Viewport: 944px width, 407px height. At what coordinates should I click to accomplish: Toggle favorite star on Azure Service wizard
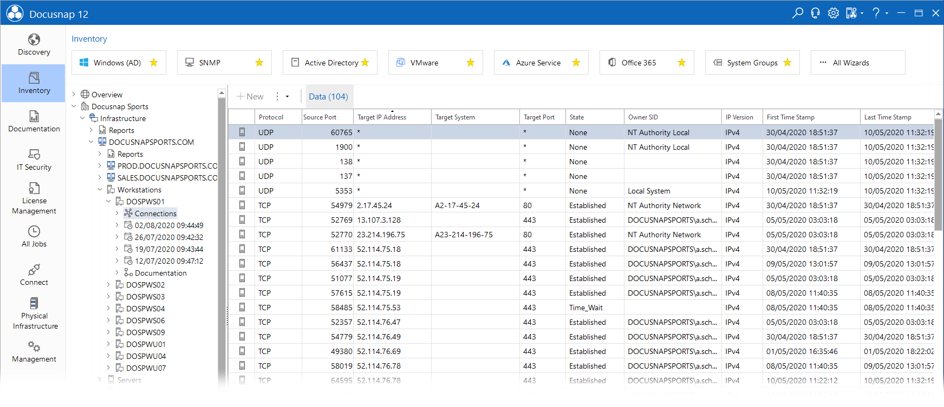click(x=576, y=63)
